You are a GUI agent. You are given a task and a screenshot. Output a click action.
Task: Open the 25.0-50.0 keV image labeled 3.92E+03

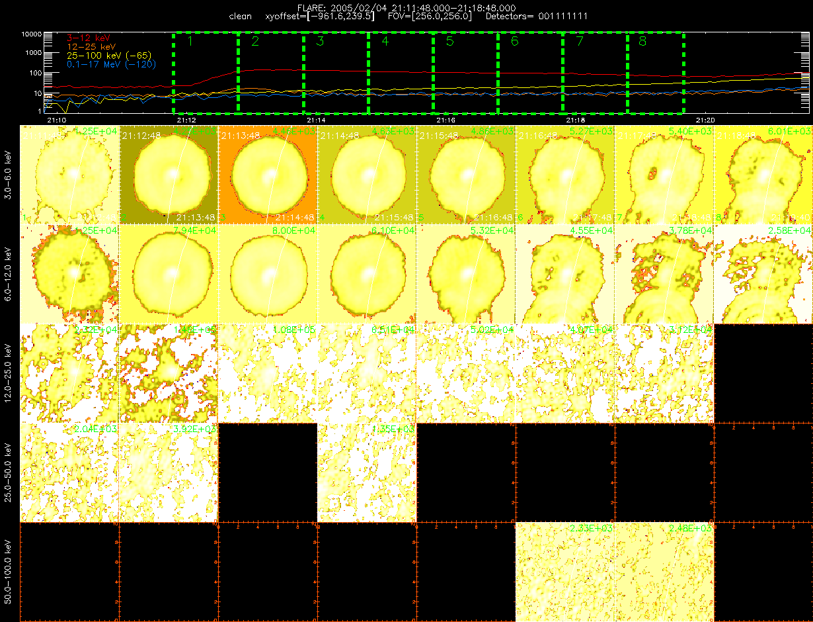[169, 472]
